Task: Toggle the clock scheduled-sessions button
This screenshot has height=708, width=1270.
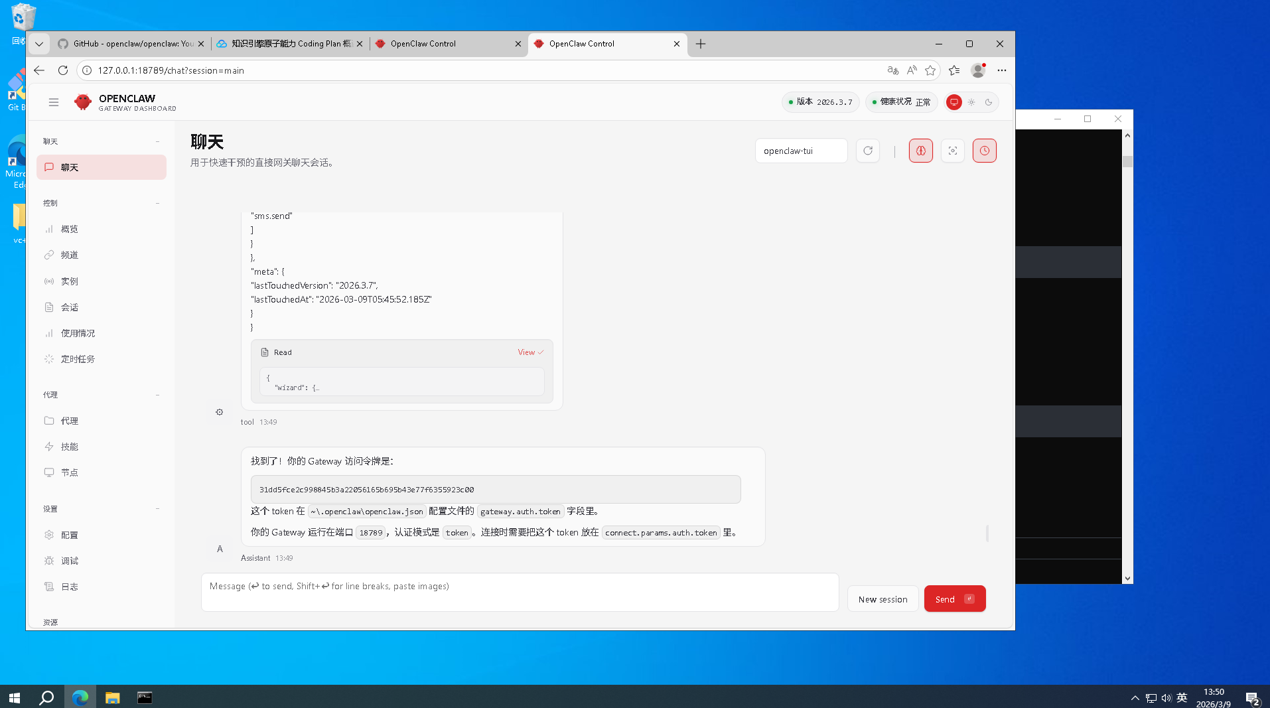Action: pos(984,151)
